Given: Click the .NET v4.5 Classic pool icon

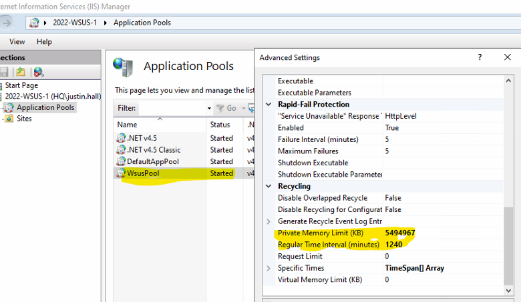Looking at the screenshot, I should [x=121, y=150].
